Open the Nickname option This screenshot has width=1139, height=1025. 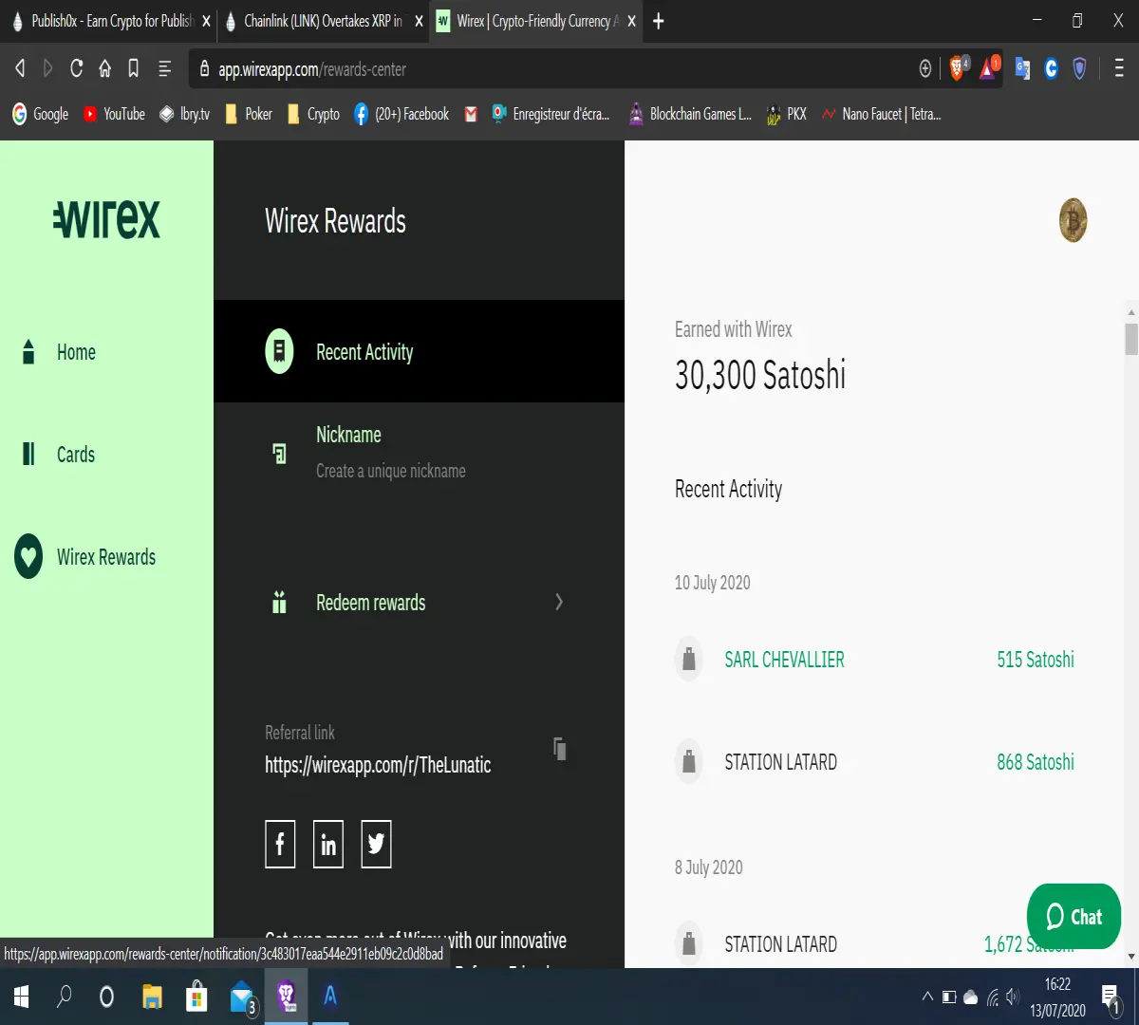[419, 452]
